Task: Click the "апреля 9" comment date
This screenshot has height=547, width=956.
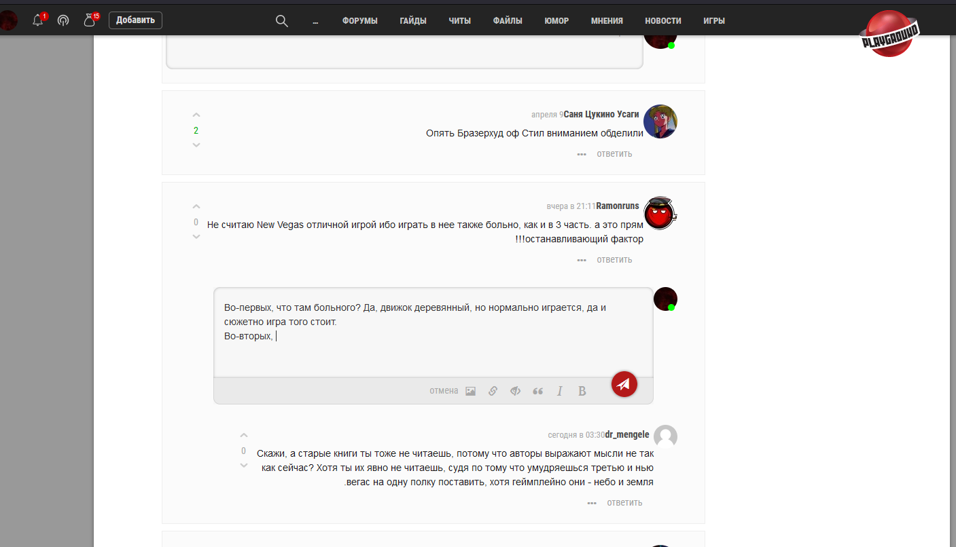Action: pyautogui.click(x=547, y=115)
